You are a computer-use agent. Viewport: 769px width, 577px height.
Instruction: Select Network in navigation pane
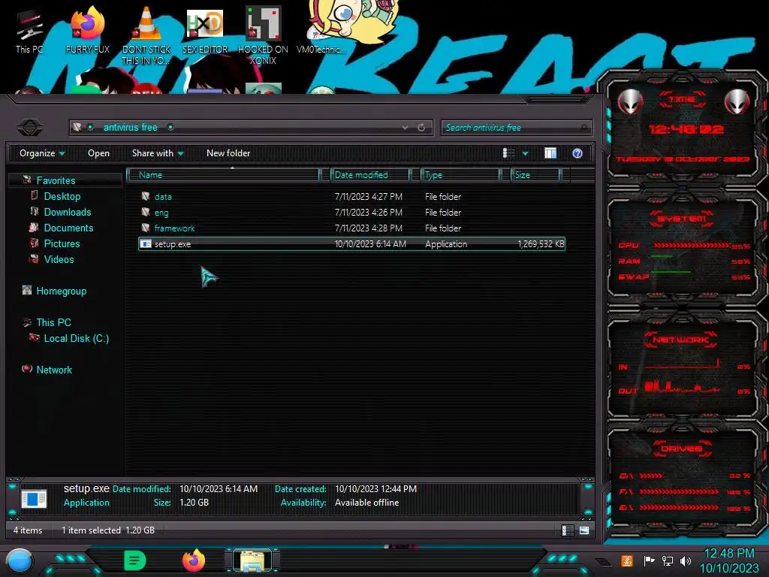pyautogui.click(x=54, y=370)
